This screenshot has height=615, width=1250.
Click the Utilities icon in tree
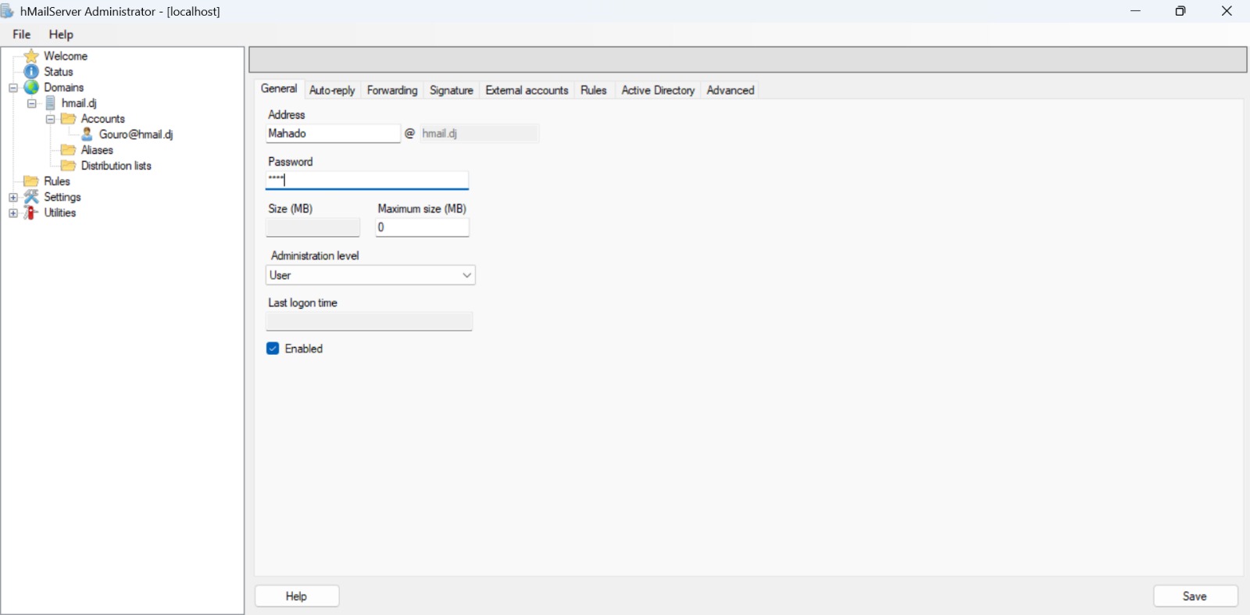31,213
